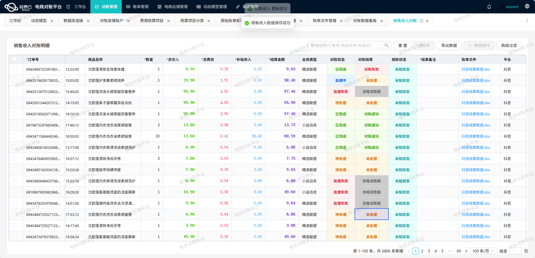The image size is (535, 258).
Task: Go to page 5
Action: [442, 251]
